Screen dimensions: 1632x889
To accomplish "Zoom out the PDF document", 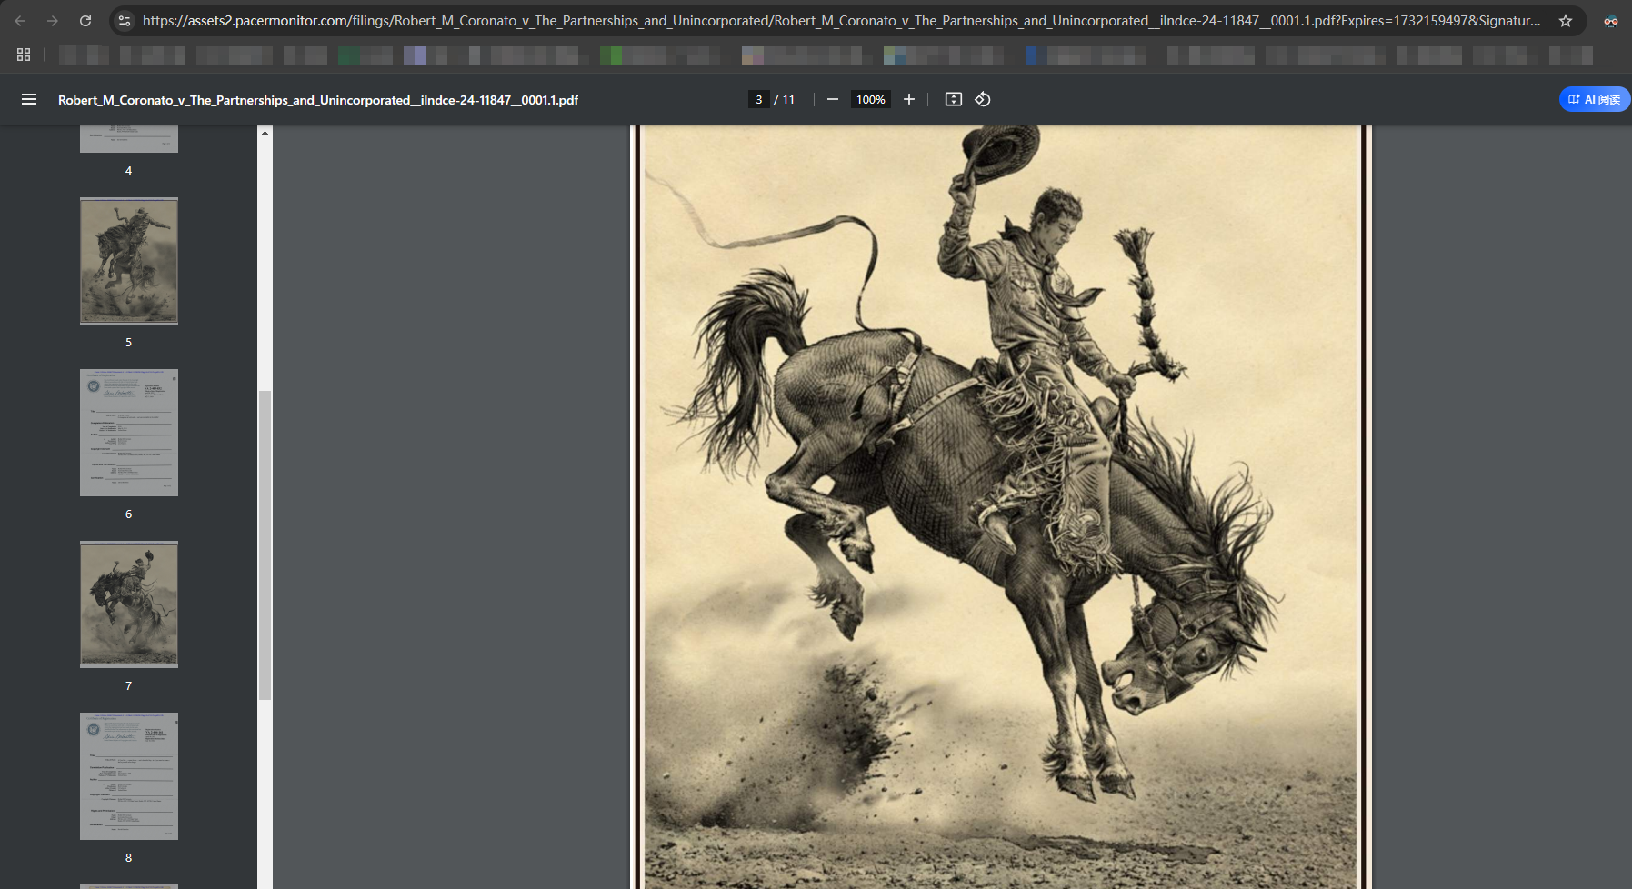I will click(832, 99).
